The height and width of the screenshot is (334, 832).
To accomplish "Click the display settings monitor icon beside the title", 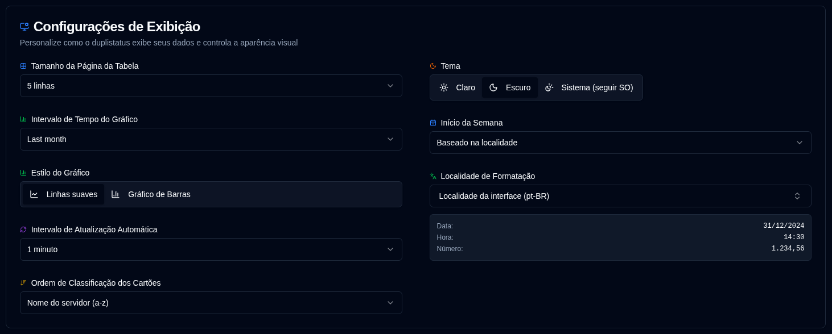I will [24, 26].
